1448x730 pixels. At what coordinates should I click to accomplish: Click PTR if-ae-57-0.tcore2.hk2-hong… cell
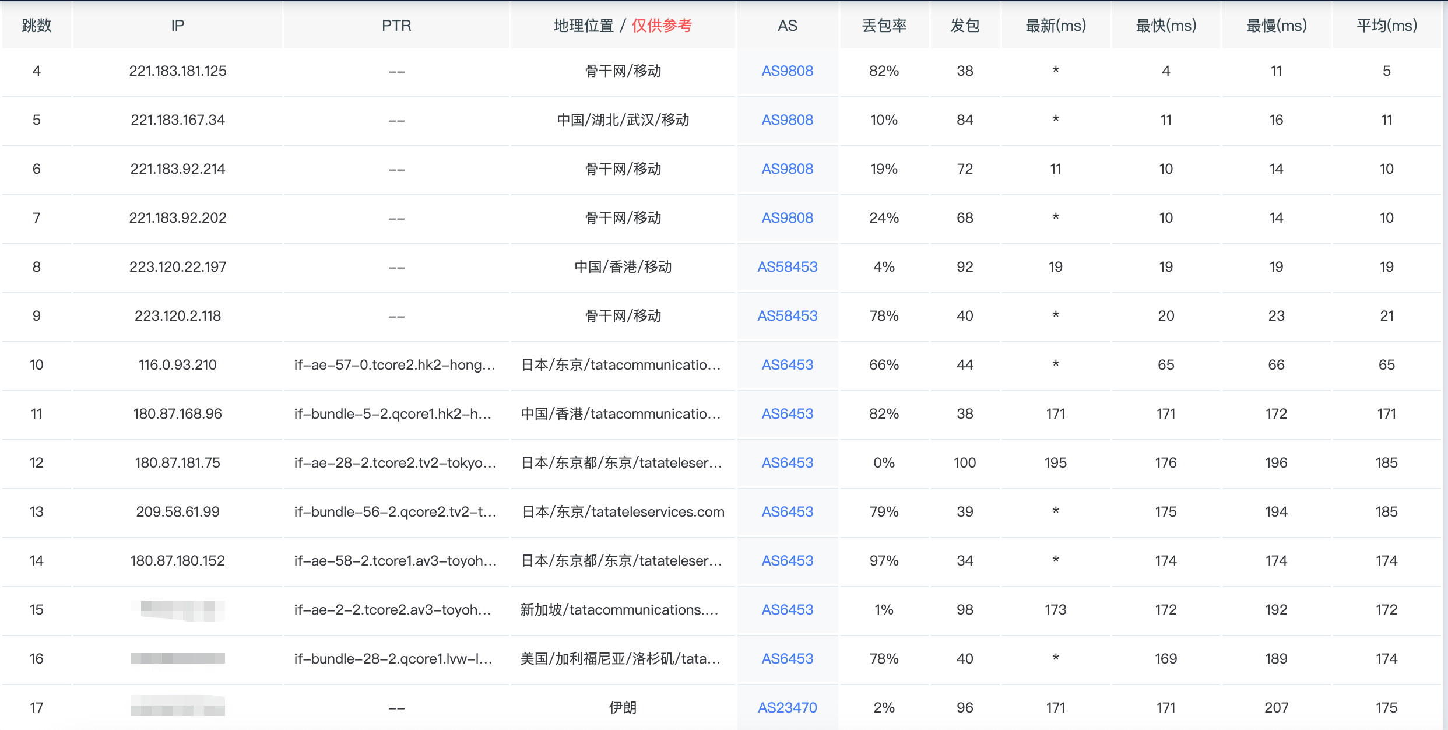395,365
